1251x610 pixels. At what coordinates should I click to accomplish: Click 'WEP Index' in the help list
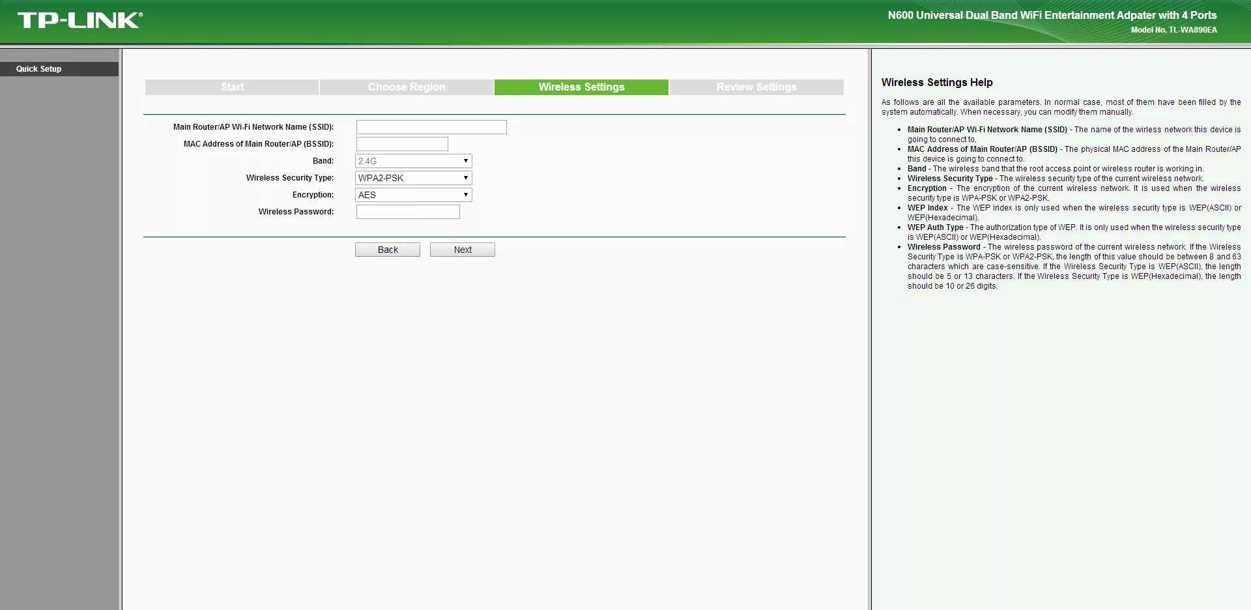928,208
